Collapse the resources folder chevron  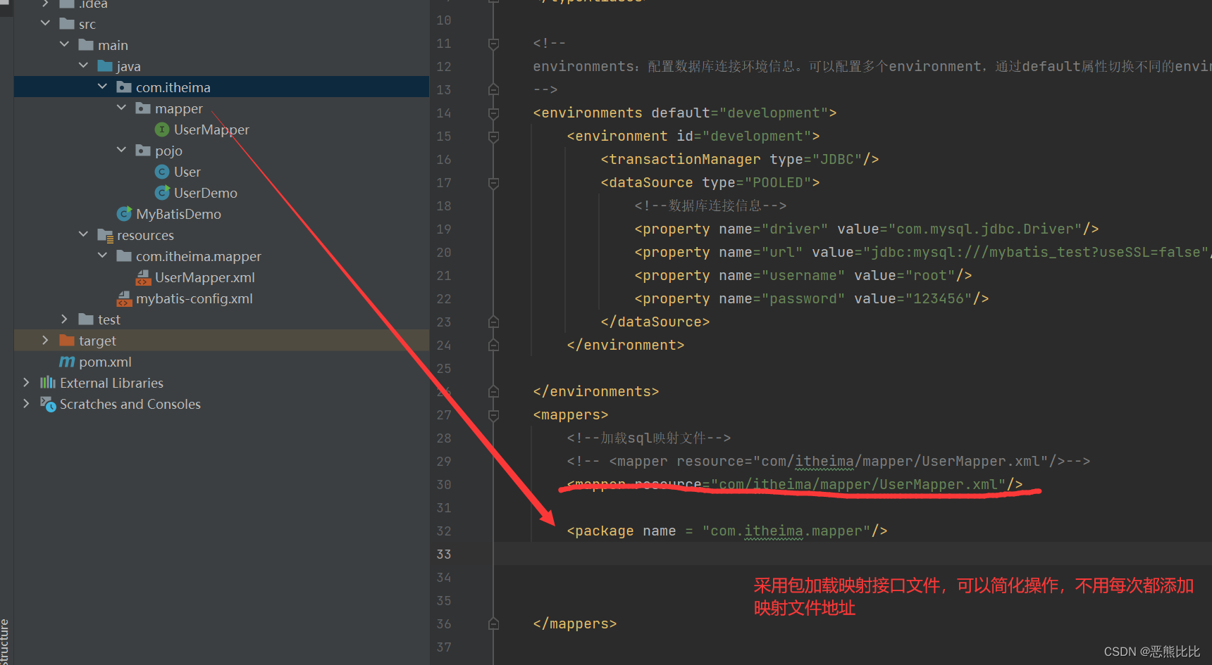coord(84,235)
